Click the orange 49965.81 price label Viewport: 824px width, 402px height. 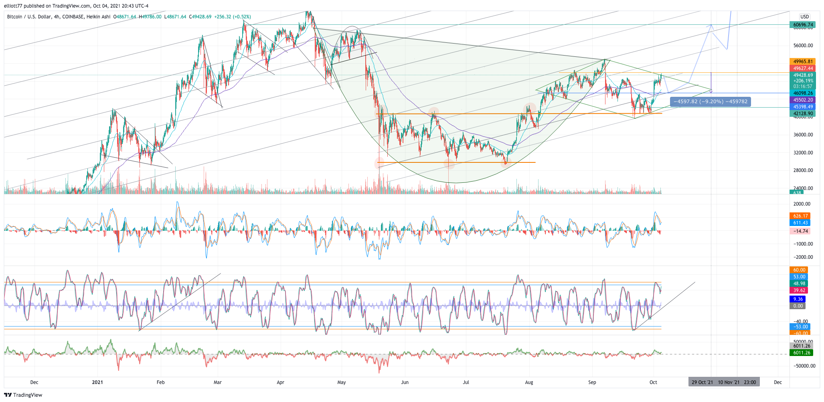pyautogui.click(x=803, y=62)
